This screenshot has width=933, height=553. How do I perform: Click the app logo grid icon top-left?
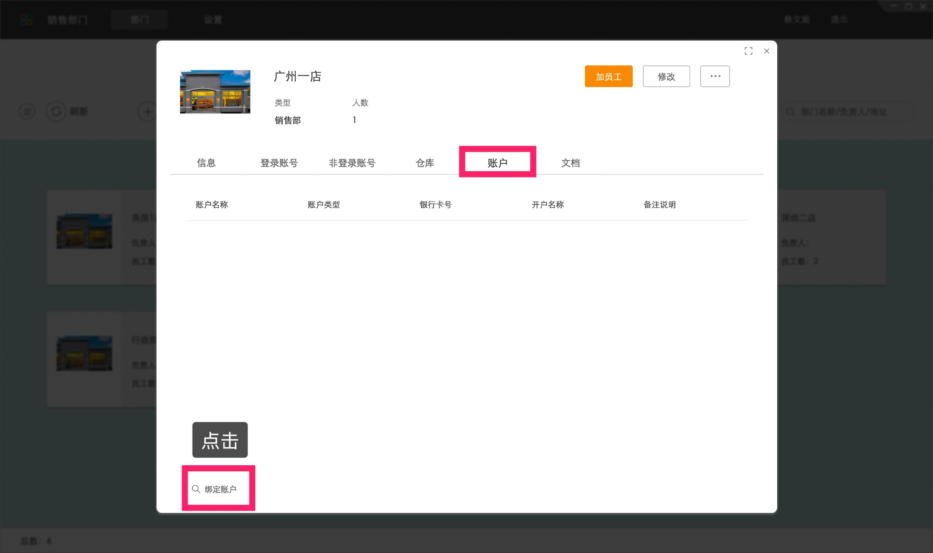[x=26, y=19]
